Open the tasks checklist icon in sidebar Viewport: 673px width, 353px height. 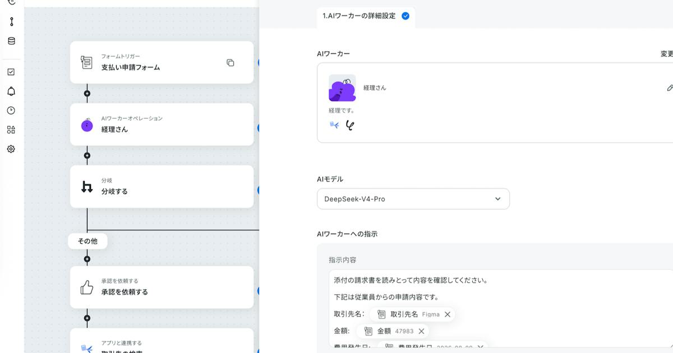[x=11, y=72]
